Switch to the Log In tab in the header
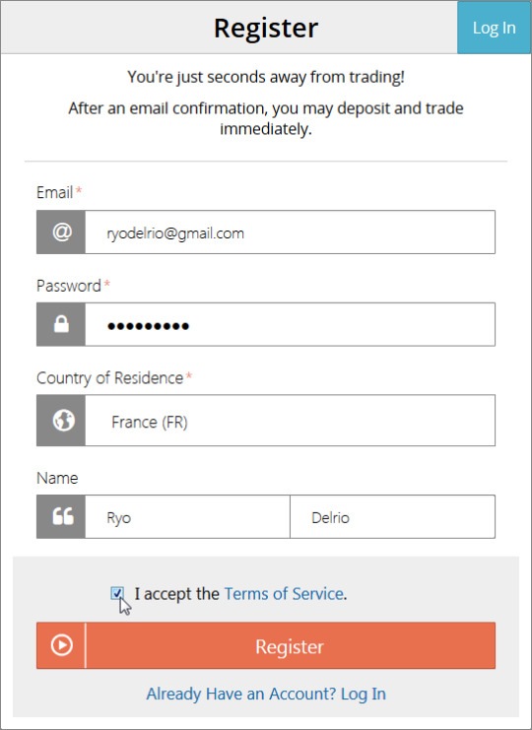 tap(494, 28)
